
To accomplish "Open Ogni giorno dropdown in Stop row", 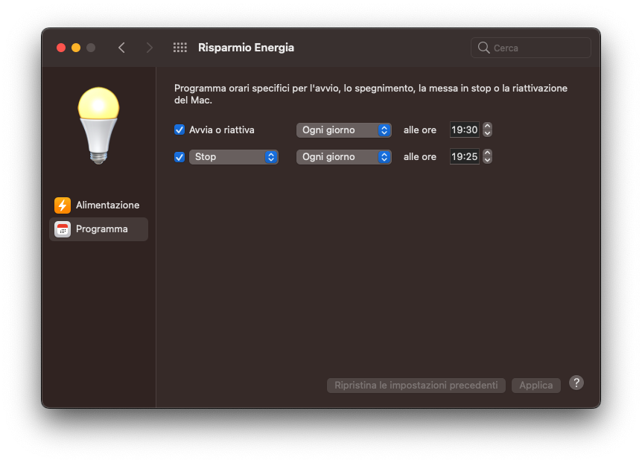I will tap(344, 157).
